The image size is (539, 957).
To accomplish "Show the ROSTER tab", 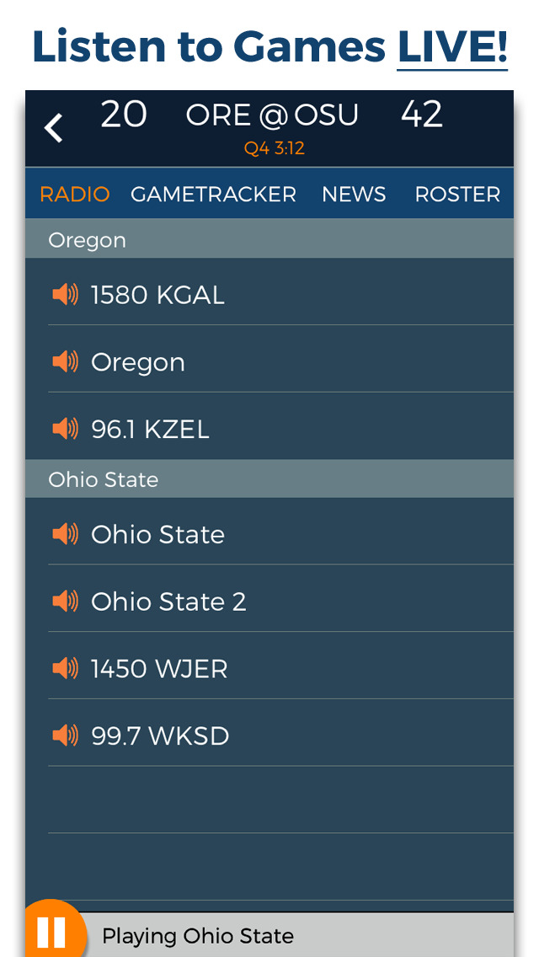I will pos(457,195).
